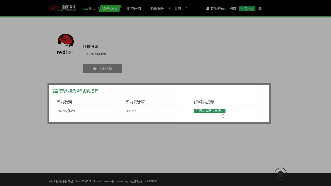Click the 立刻挑战 button
Image resolution: width=331 pixels, height=186 pixels.
coord(102,69)
